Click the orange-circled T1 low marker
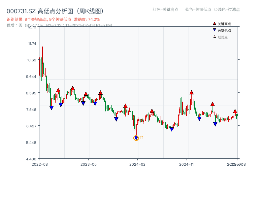The width and height of the screenshot is (264, 198). click(x=136, y=138)
